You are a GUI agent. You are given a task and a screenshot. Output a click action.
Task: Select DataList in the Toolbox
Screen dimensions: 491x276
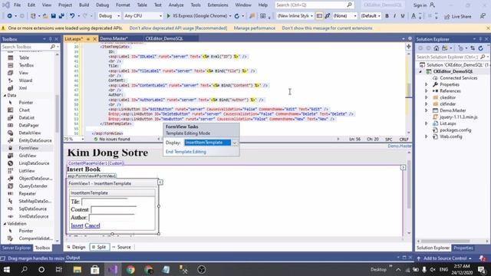click(x=27, y=117)
